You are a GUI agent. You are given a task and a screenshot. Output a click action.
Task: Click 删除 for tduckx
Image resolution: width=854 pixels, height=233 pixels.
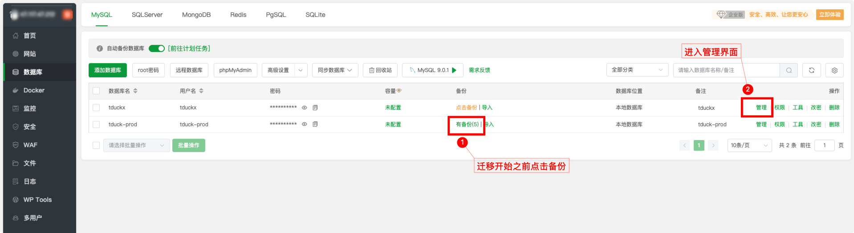834,108
